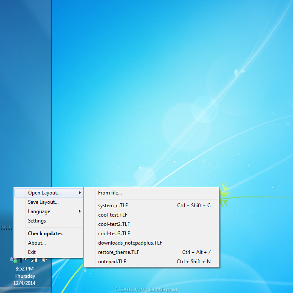
Task: Select the bold Check updates entry
Action: (x=49, y=234)
